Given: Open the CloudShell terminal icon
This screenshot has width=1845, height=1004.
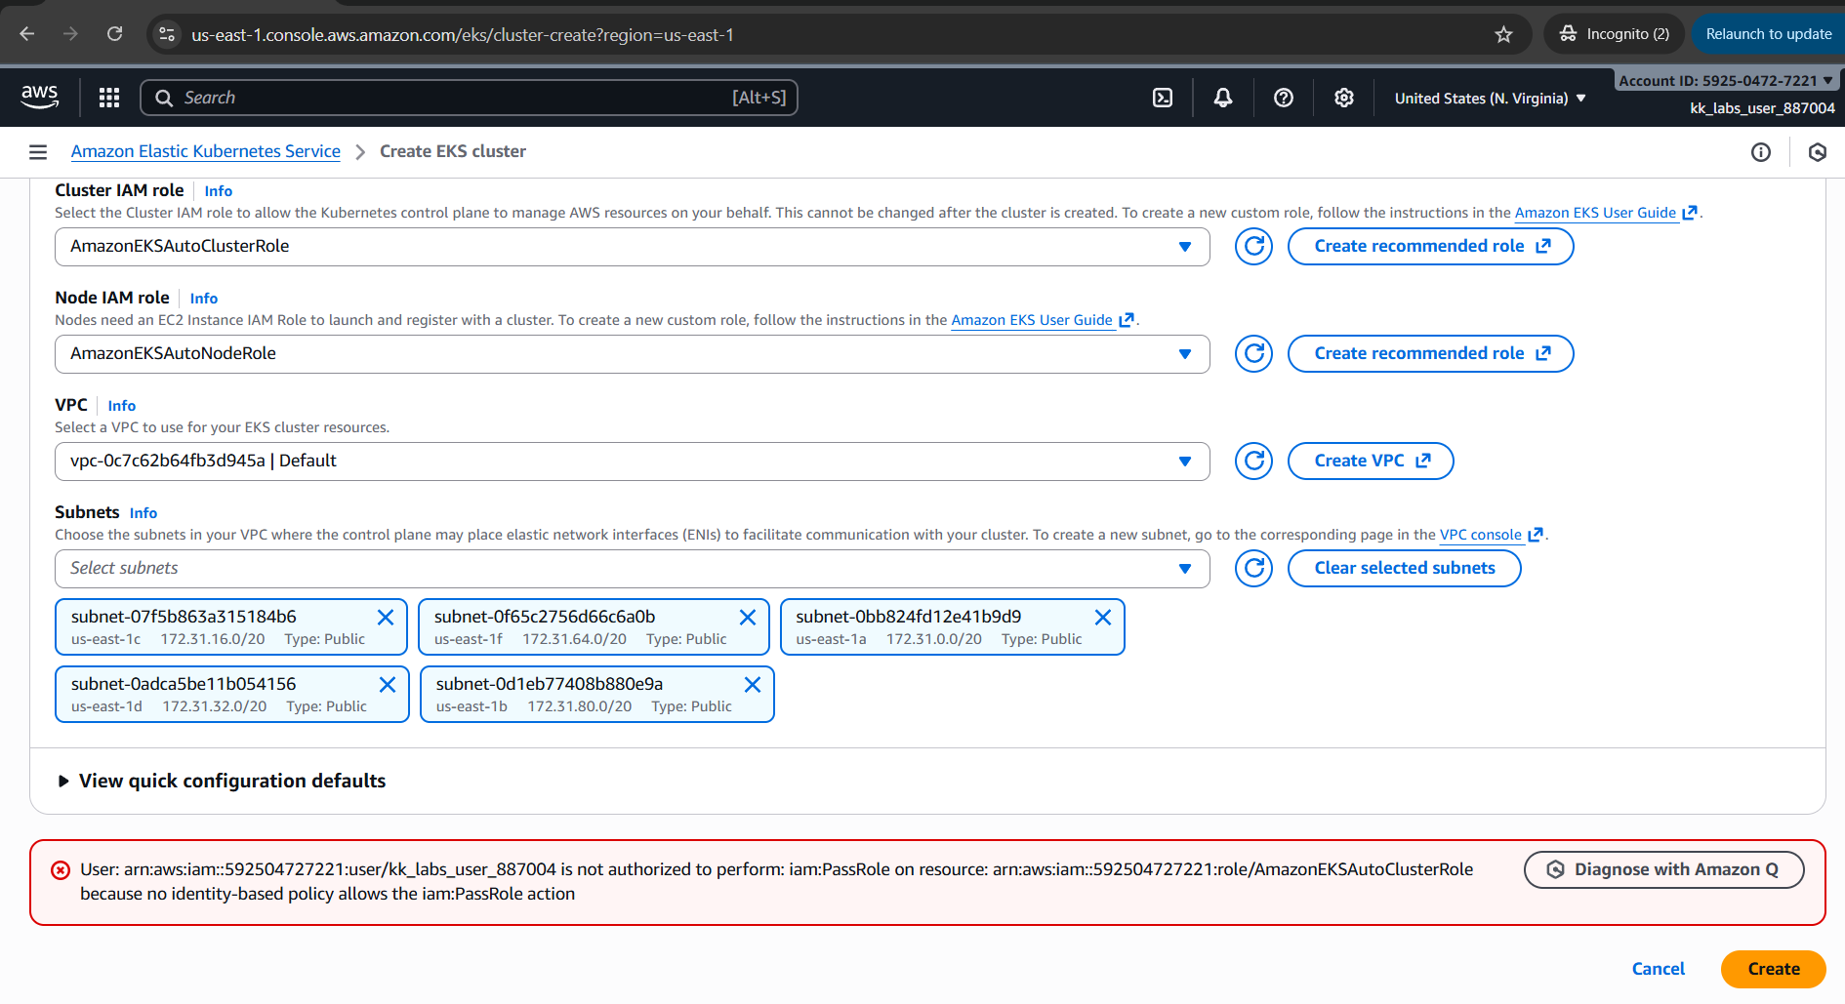Looking at the screenshot, I should tap(1163, 98).
